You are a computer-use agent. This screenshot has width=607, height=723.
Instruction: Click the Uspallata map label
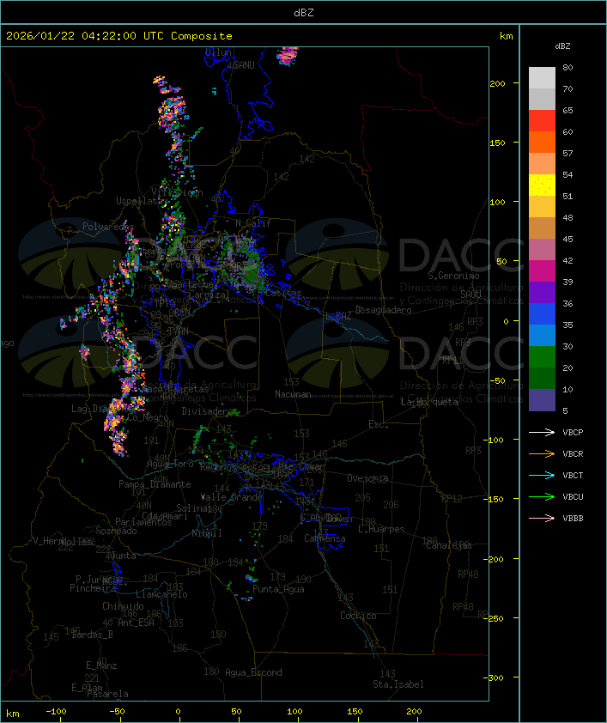point(138,201)
